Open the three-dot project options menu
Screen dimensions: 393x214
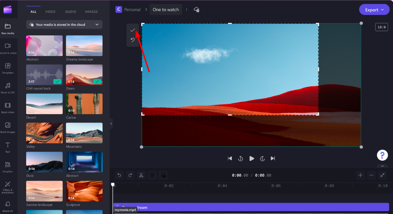click(x=187, y=9)
